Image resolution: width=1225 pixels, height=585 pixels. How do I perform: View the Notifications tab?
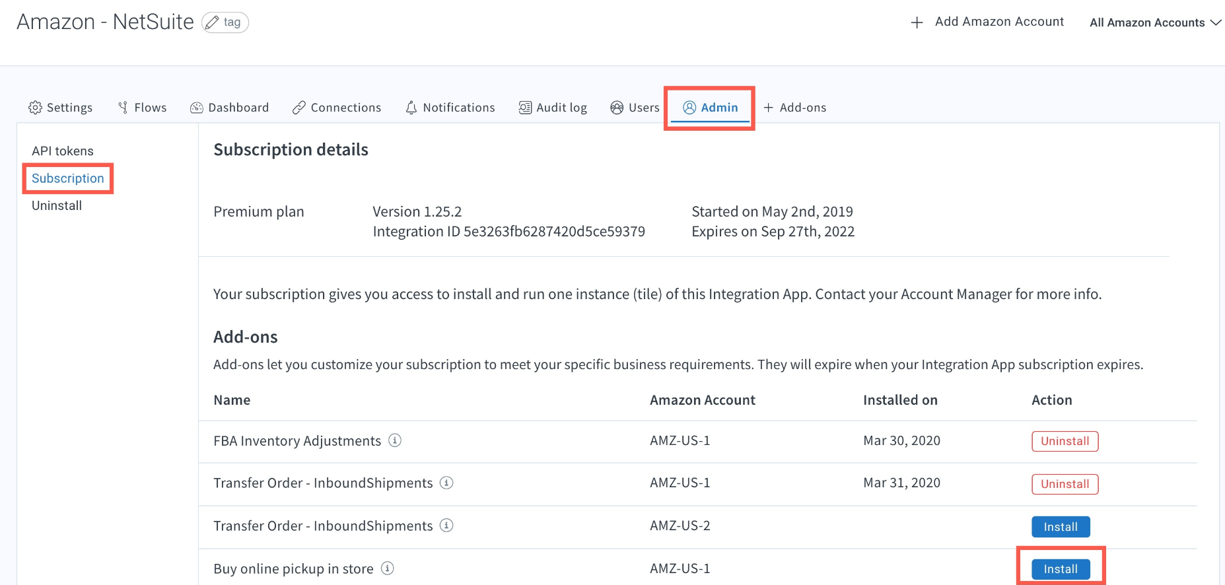click(450, 108)
